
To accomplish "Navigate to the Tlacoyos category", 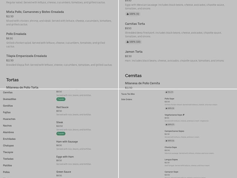I will click(x=8, y=152).
